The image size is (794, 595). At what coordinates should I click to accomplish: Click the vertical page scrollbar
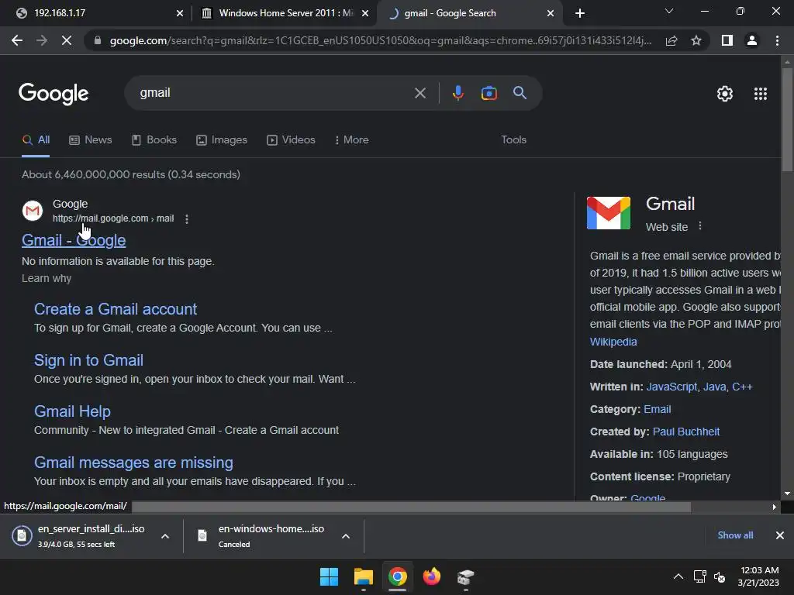[x=787, y=120]
